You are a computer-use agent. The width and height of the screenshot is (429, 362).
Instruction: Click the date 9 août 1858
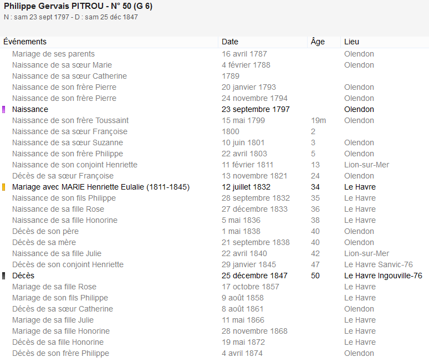coord(243,298)
